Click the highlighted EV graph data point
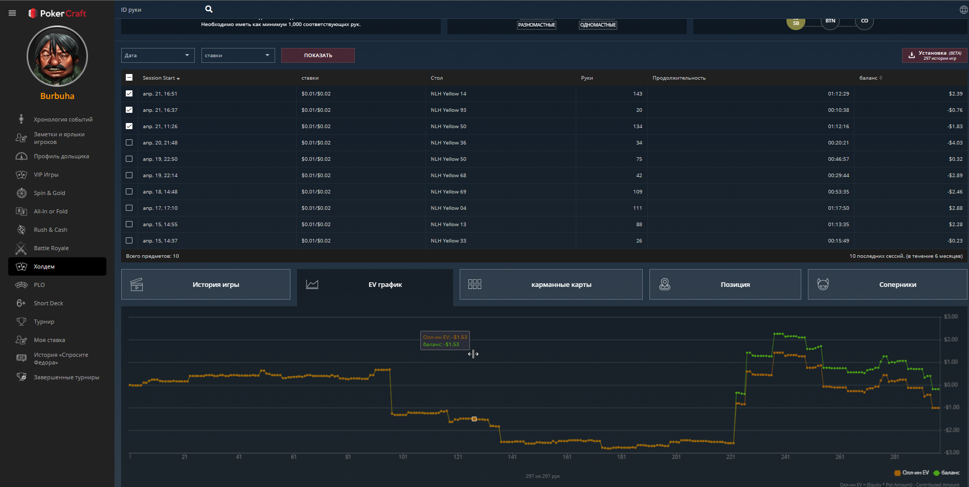The image size is (969, 487). [474, 419]
